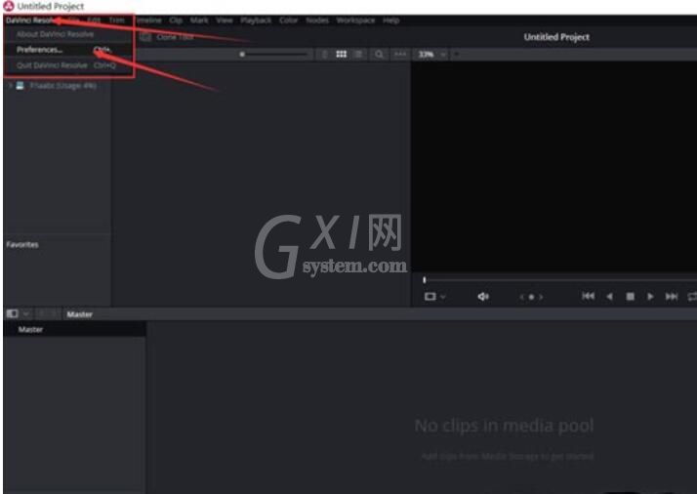Play forward in the viewer

[650, 296]
